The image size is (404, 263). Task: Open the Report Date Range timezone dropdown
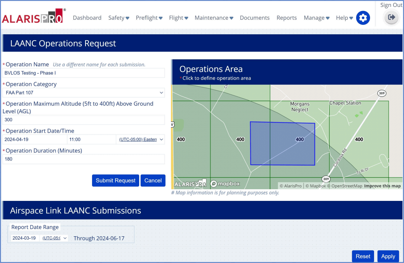tap(54, 238)
